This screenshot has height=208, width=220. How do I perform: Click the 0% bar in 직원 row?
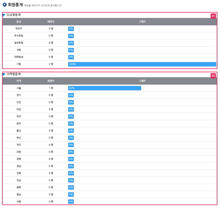[71, 50]
